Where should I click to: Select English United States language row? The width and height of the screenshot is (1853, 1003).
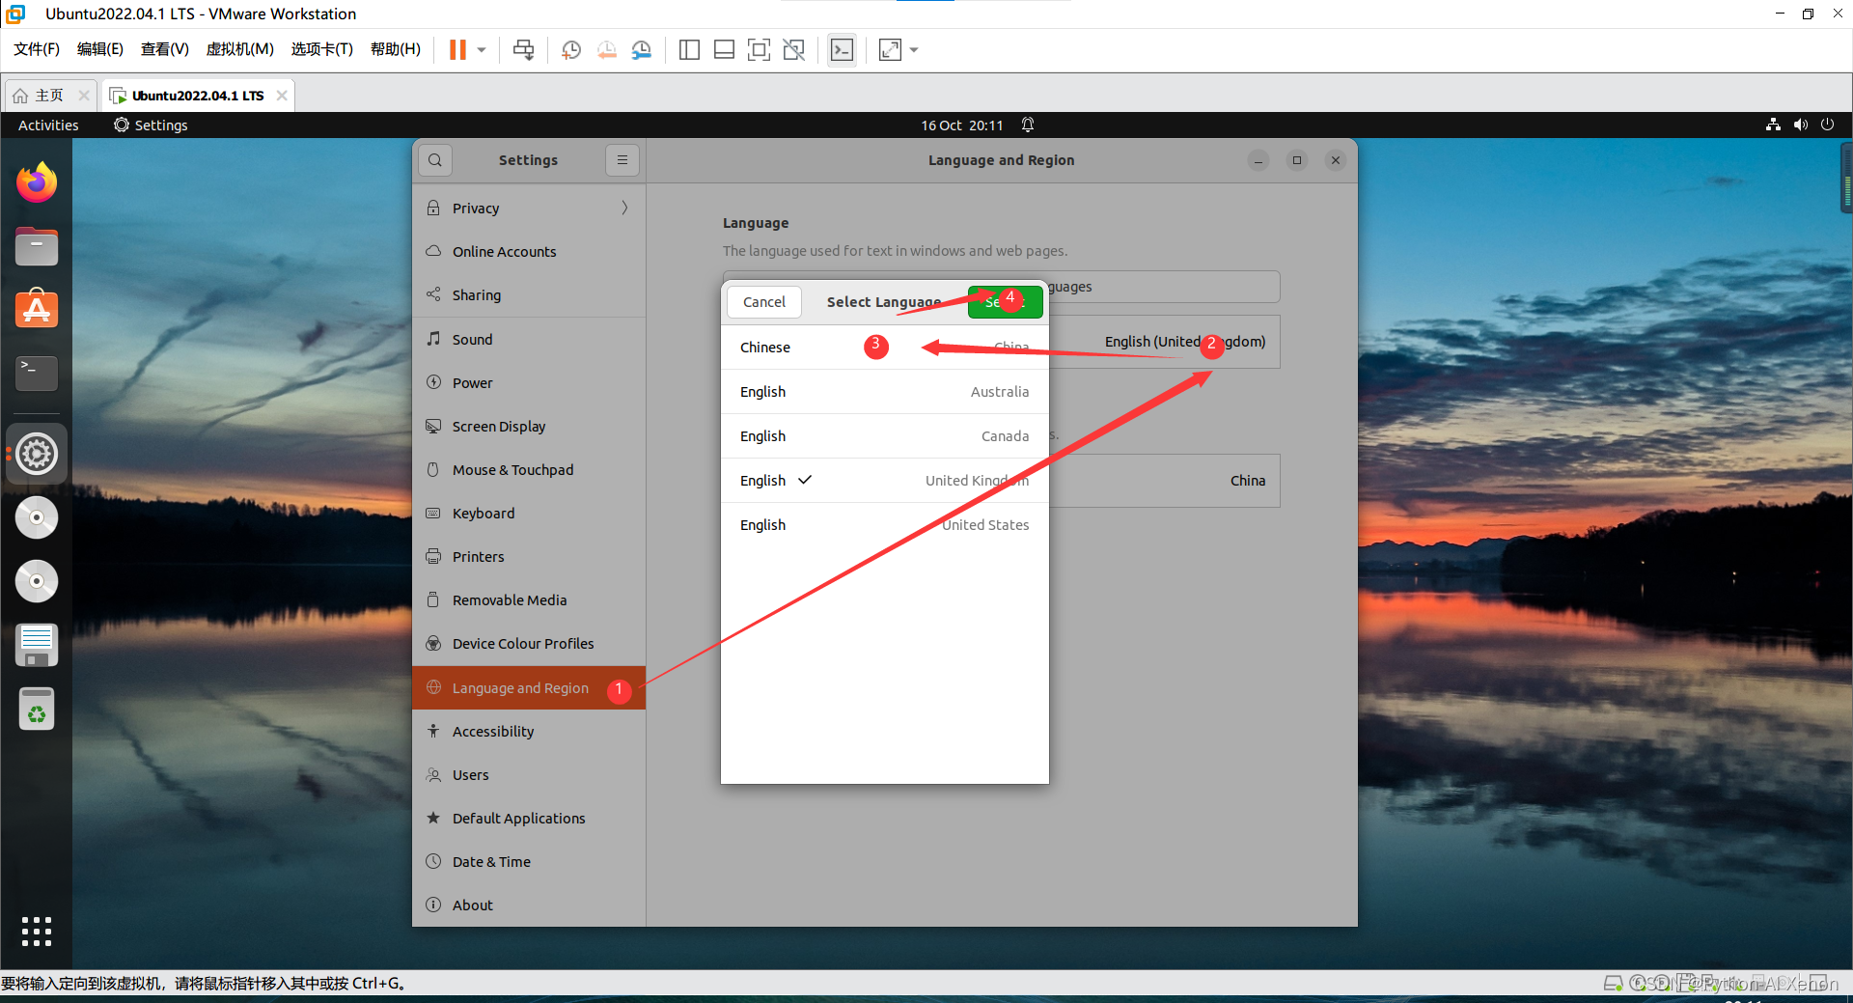click(885, 525)
